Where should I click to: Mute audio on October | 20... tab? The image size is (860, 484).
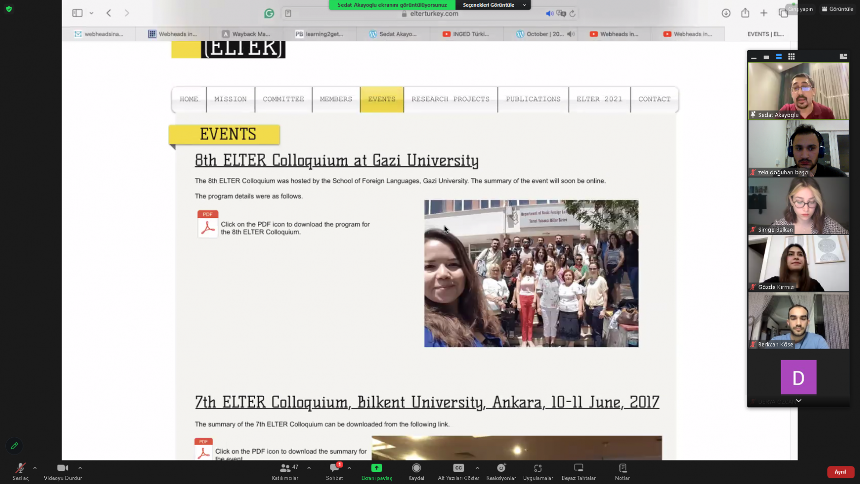tap(571, 34)
